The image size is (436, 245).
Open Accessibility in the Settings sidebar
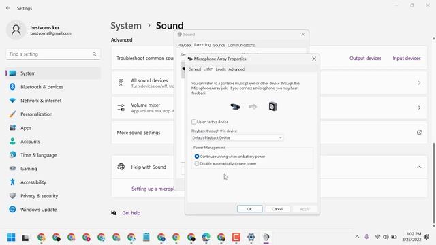pos(53,182)
